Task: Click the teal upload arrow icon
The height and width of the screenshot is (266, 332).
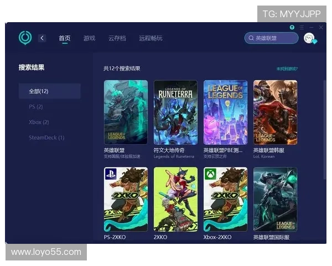Action: pyautogui.click(x=292, y=27)
